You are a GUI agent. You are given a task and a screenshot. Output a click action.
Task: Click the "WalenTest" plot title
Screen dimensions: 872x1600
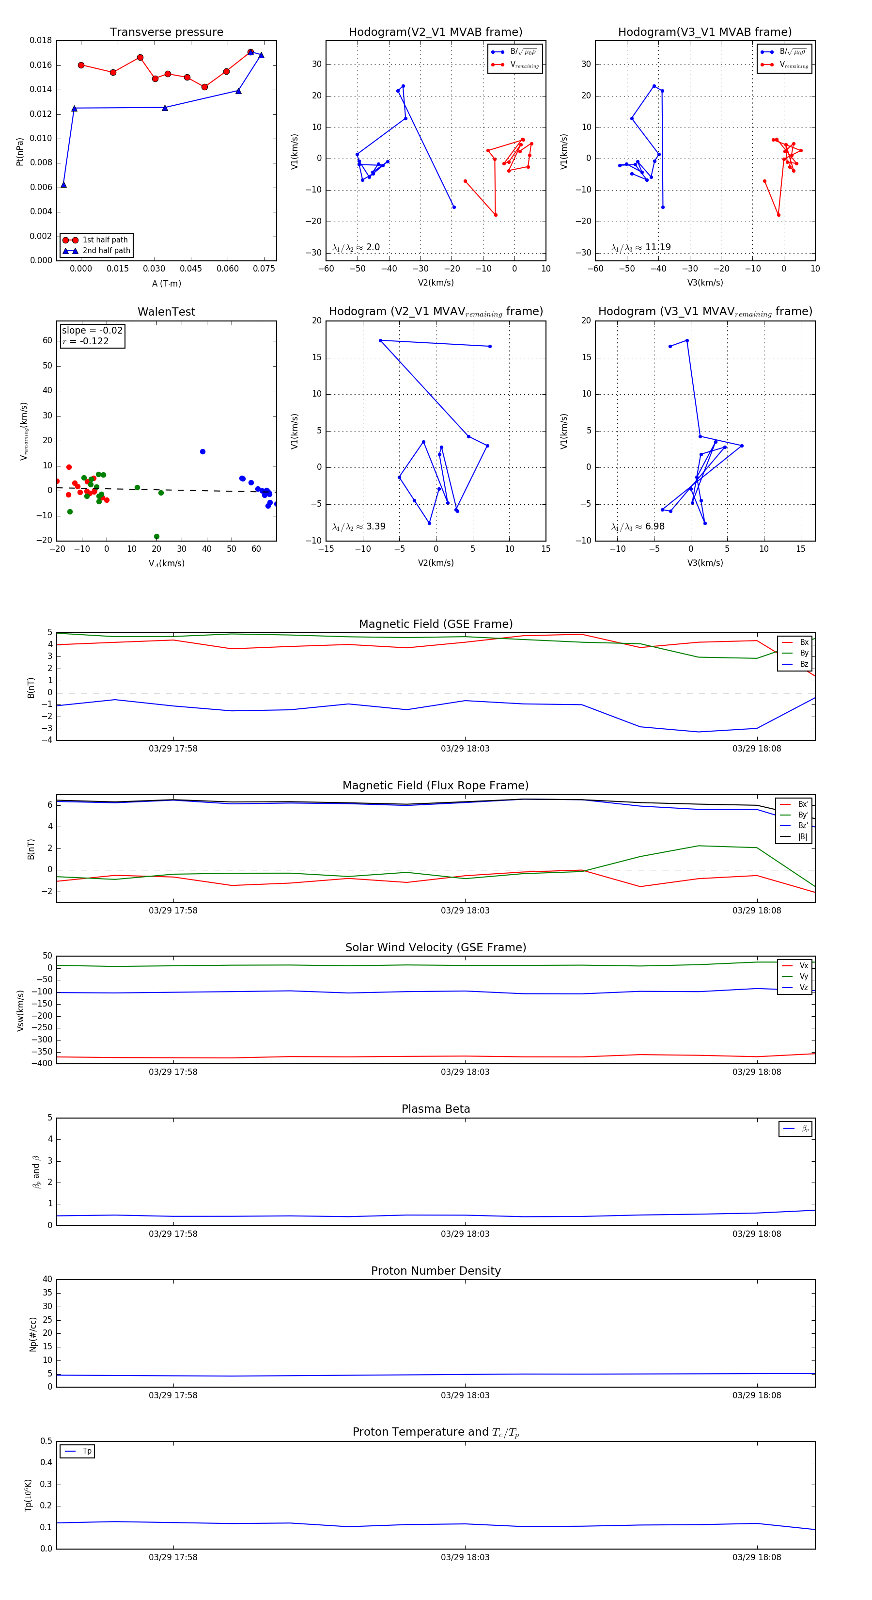click(x=166, y=312)
